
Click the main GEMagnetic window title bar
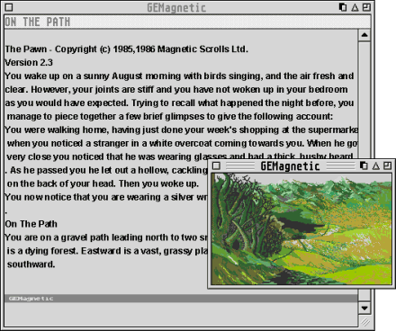point(176,7)
